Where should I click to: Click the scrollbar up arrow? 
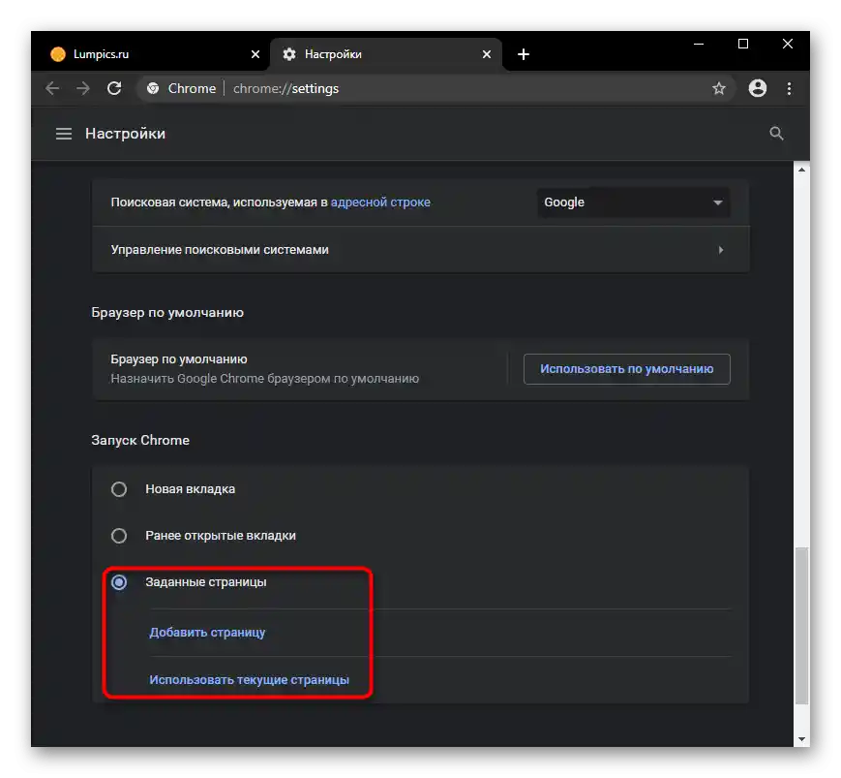click(x=801, y=170)
